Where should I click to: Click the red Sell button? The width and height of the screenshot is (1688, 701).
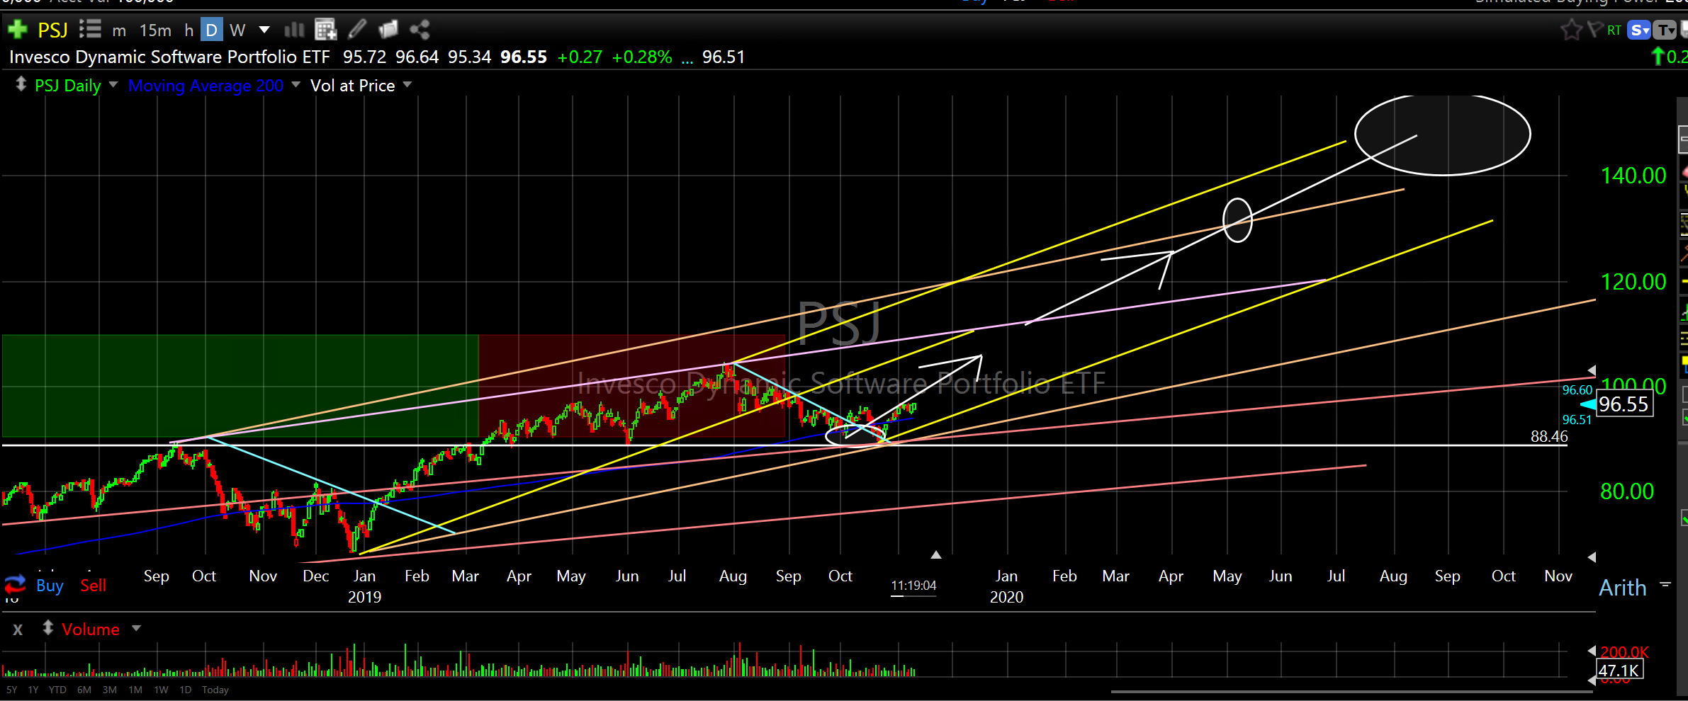tap(93, 586)
